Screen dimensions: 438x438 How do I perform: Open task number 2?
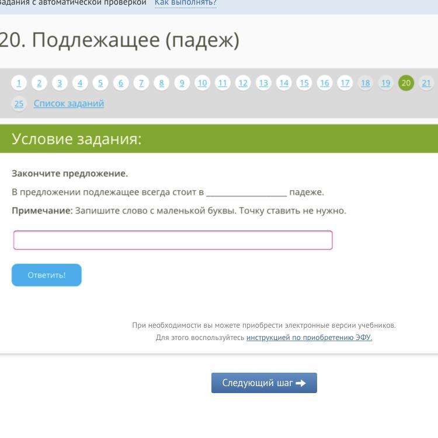coord(39,83)
